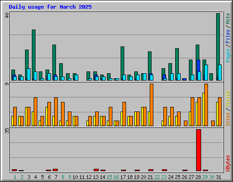
Task: Select the orange Visits bar for day 29
Action: point(206,105)
